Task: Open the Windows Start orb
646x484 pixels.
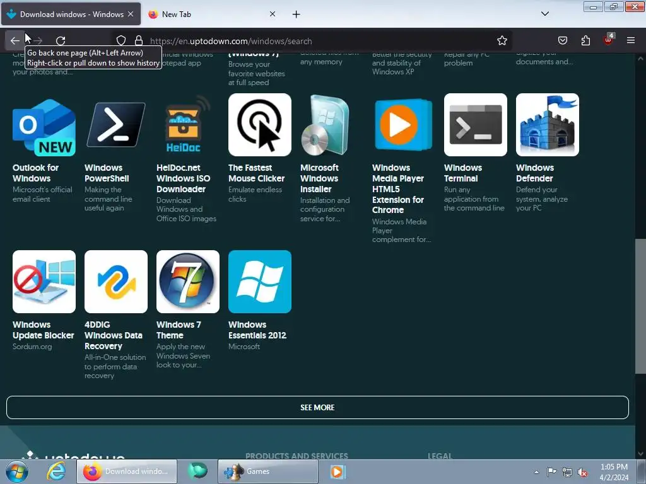Action: [x=17, y=471]
